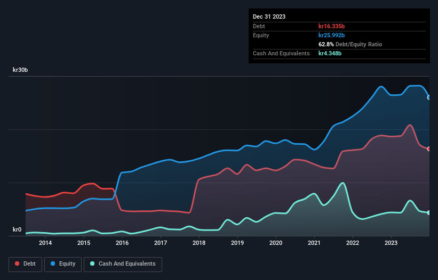Click the 2021 x-axis label

tap(314, 243)
